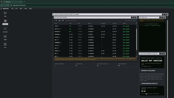174x98 pixels.
Task: Open the Wallet sidebar icon
Action: click(5, 38)
